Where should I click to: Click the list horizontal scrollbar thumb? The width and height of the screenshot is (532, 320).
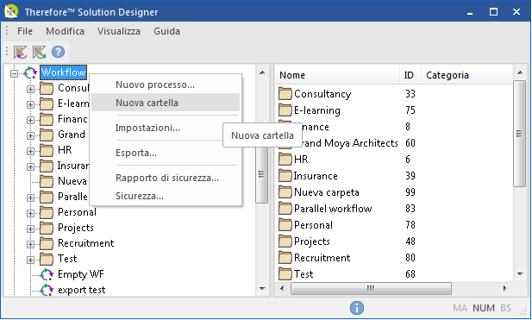point(371,288)
